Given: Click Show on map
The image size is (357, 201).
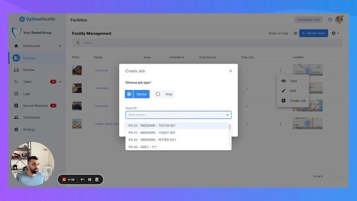Looking at the screenshot, I should click(x=278, y=33).
